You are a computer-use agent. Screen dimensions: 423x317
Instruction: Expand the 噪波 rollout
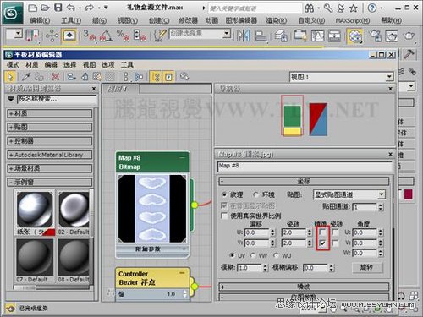point(304,287)
